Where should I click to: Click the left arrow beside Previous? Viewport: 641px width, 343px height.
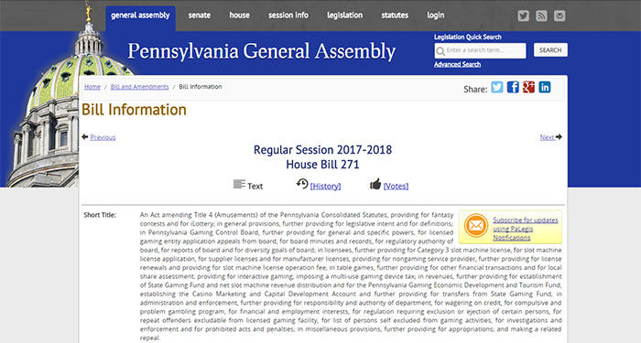coord(84,137)
